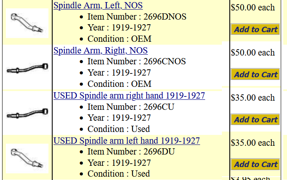Viewport: 287px width, 180px height.
Task: Click the item number 2696CU text
Action: click(131, 106)
